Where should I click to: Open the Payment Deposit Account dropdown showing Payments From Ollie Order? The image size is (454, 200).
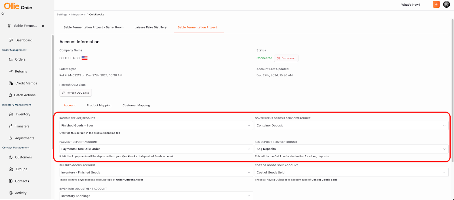(x=156, y=149)
